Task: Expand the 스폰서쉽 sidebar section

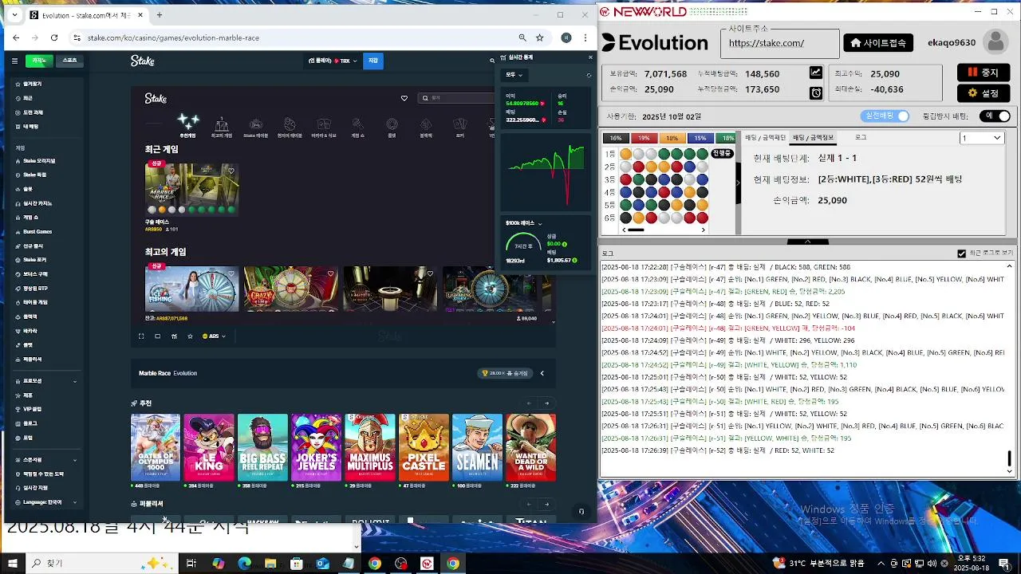Action: (45, 460)
